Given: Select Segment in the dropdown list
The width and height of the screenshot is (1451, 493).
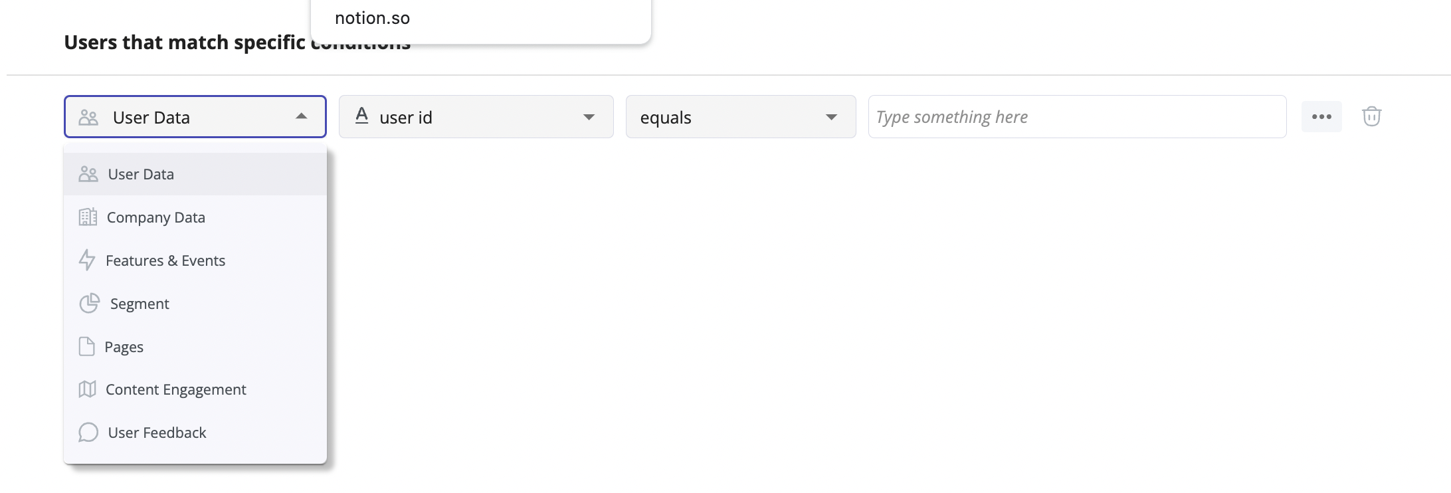Looking at the screenshot, I should pos(195,304).
